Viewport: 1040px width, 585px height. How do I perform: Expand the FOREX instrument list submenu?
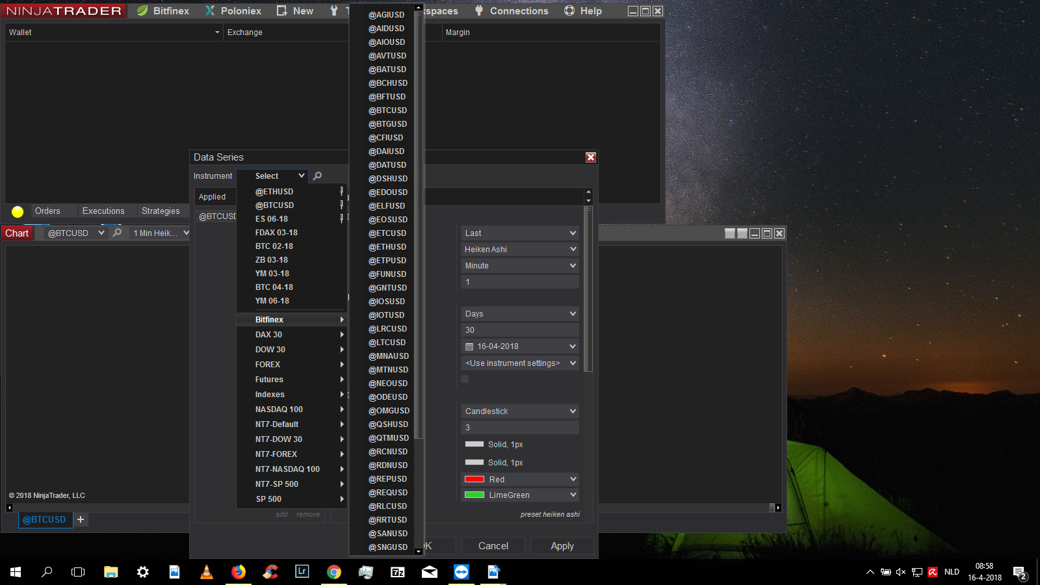[x=291, y=365]
